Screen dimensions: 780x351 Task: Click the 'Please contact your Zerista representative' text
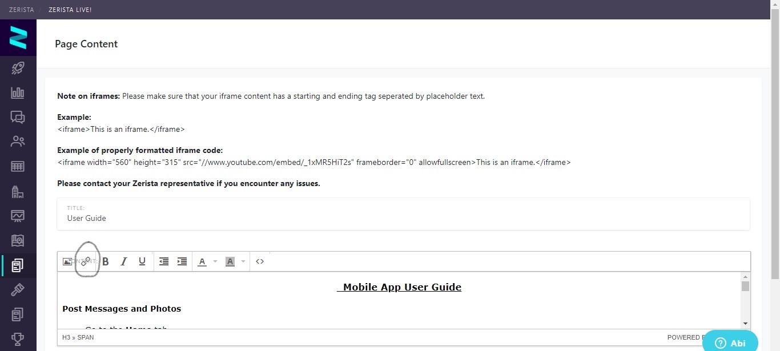(x=188, y=184)
